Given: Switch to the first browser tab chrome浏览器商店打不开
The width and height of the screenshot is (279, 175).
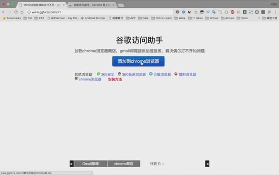Looking at the screenshot, I should (x=42, y=5).
